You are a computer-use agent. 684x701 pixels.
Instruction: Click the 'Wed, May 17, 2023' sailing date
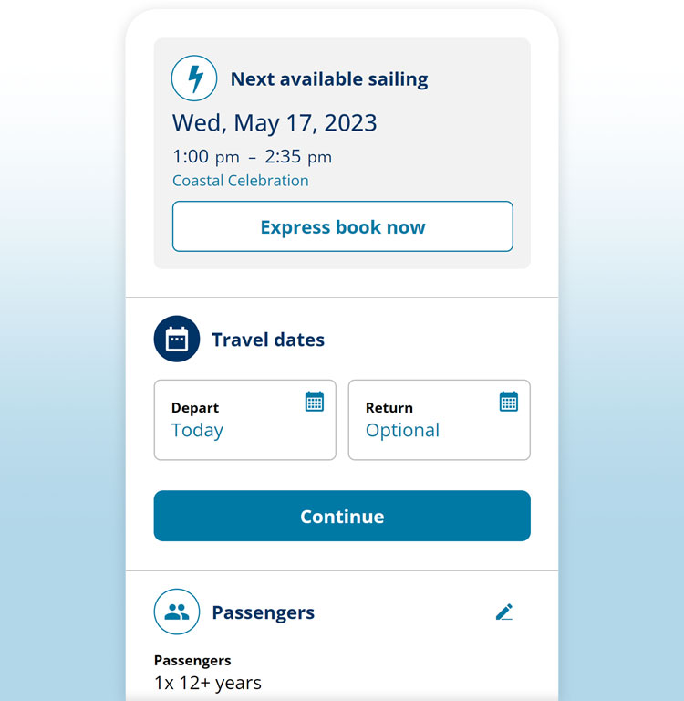(x=275, y=123)
